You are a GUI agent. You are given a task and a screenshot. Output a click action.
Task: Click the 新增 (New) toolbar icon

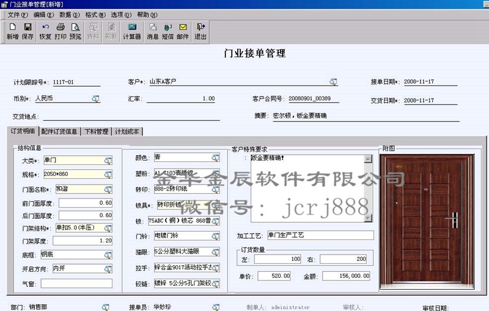[x=12, y=31]
